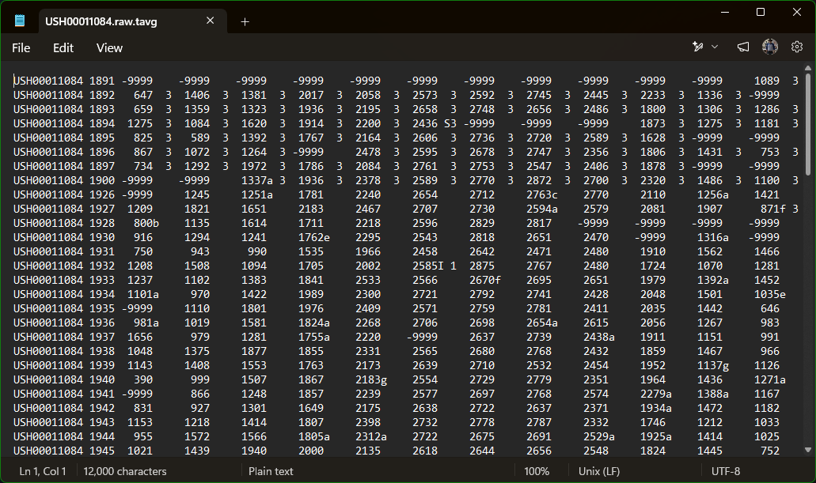Click value 2585I in the 1932 row

[428, 266]
